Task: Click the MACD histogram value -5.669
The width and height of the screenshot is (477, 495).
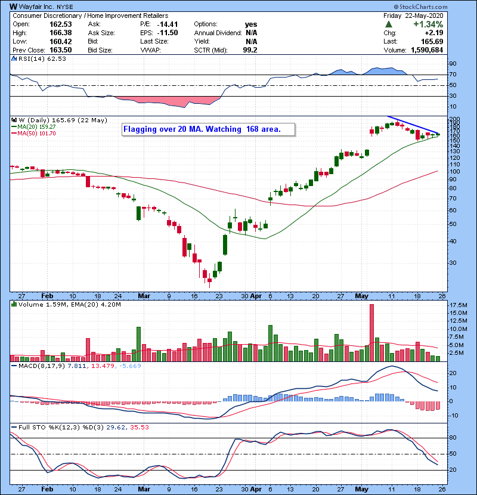Action: coord(130,366)
